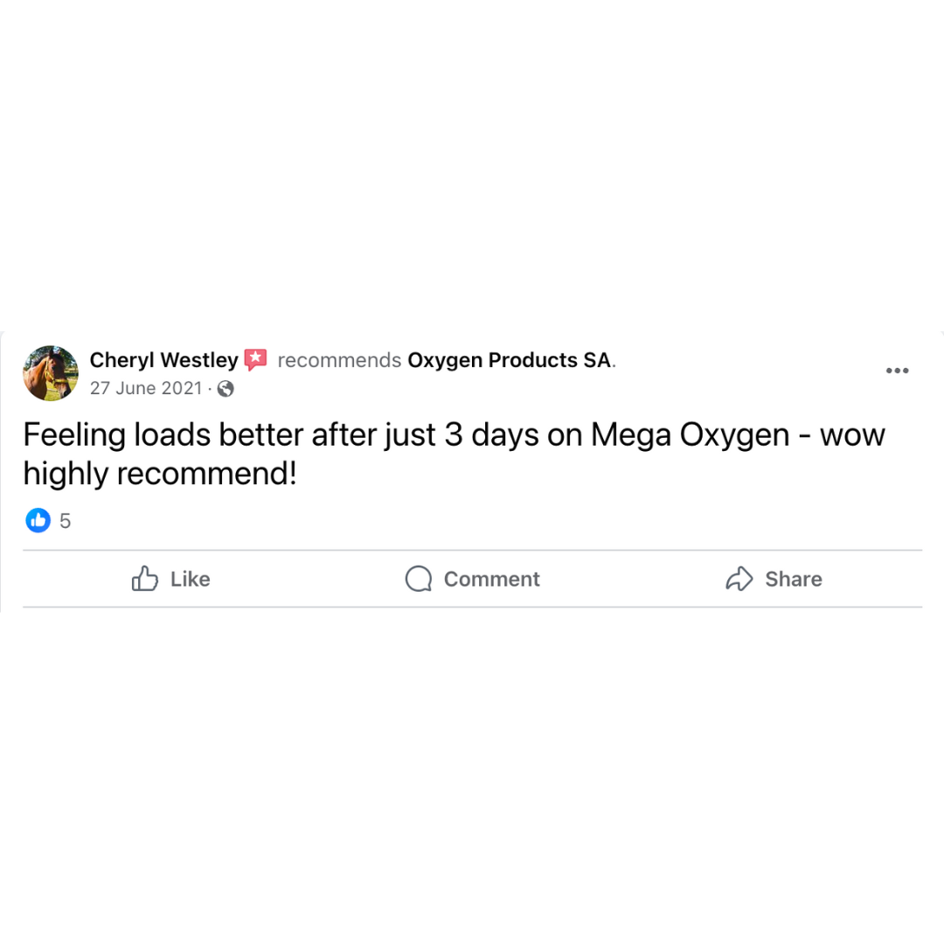This screenshot has height=944, width=944.
Task: Open the 27 June 2021 timestamp link
Action: 146,388
